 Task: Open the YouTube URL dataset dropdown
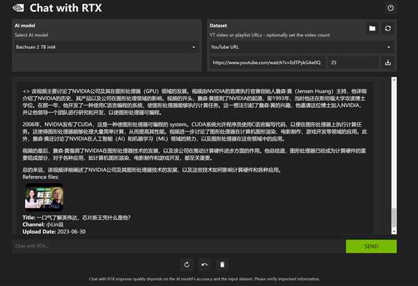pos(302,47)
